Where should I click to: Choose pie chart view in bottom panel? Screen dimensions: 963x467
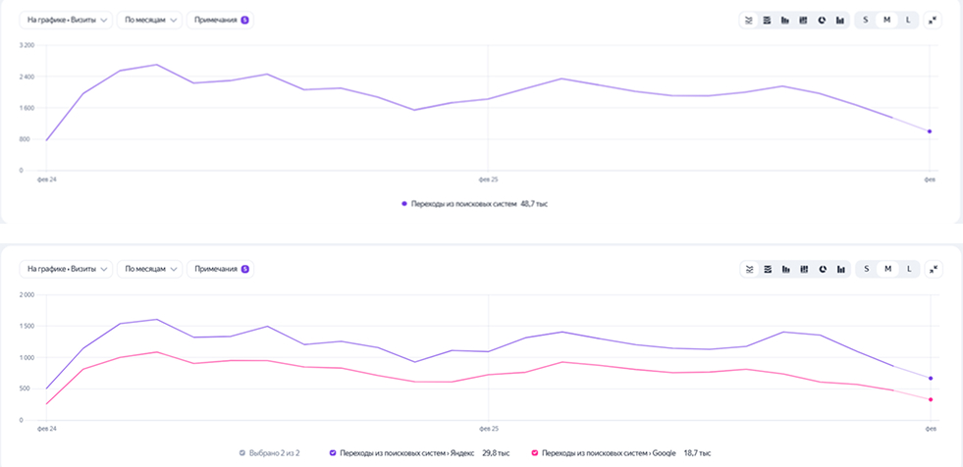pyautogui.click(x=822, y=269)
